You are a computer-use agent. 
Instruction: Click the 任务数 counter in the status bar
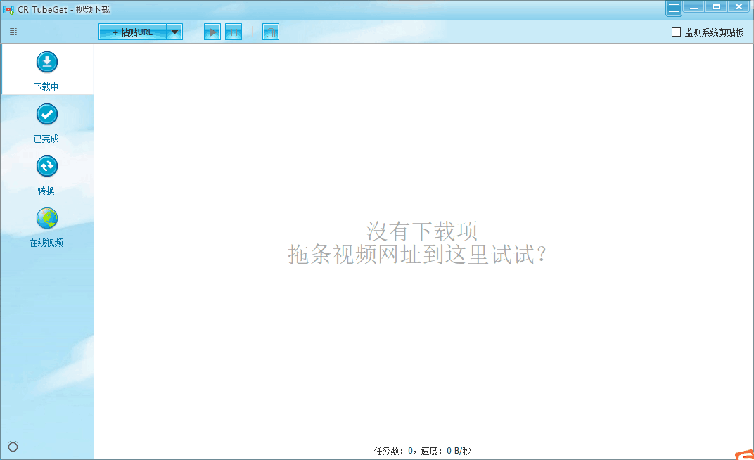[391, 451]
